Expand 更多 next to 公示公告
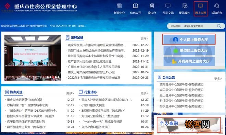Image resolution: width=226 pixels, height=135 pixels. (x=218, y=79)
